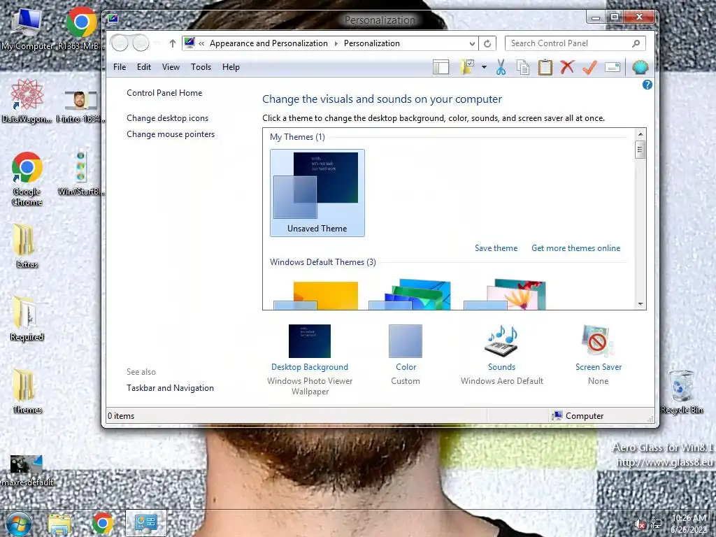716x537 pixels.
Task: Open File Explorer from the taskbar
Action: 59,524
